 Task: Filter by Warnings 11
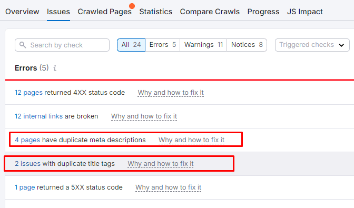click(x=203, y=45)
